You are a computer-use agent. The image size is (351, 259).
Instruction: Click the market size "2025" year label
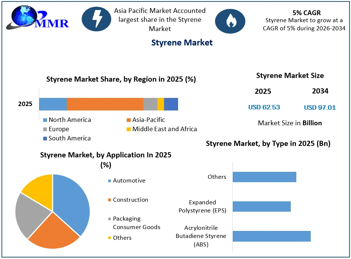pyautogui.click(x=263, y=92)
